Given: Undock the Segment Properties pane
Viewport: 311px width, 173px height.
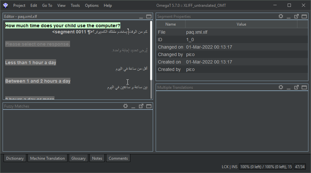Looking at the screenshot, I should point(296,16).
